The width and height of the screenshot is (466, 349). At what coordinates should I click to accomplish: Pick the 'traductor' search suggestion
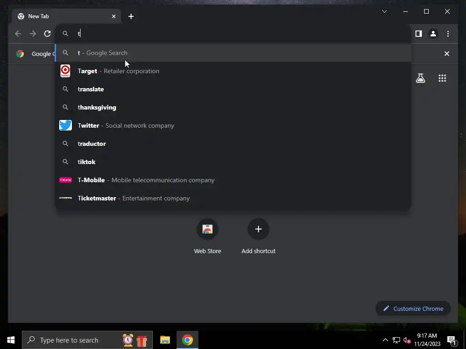[233, 144]
